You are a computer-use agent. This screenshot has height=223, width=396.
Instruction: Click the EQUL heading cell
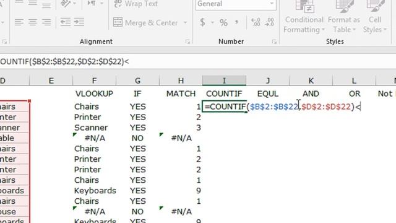point(268,94)
